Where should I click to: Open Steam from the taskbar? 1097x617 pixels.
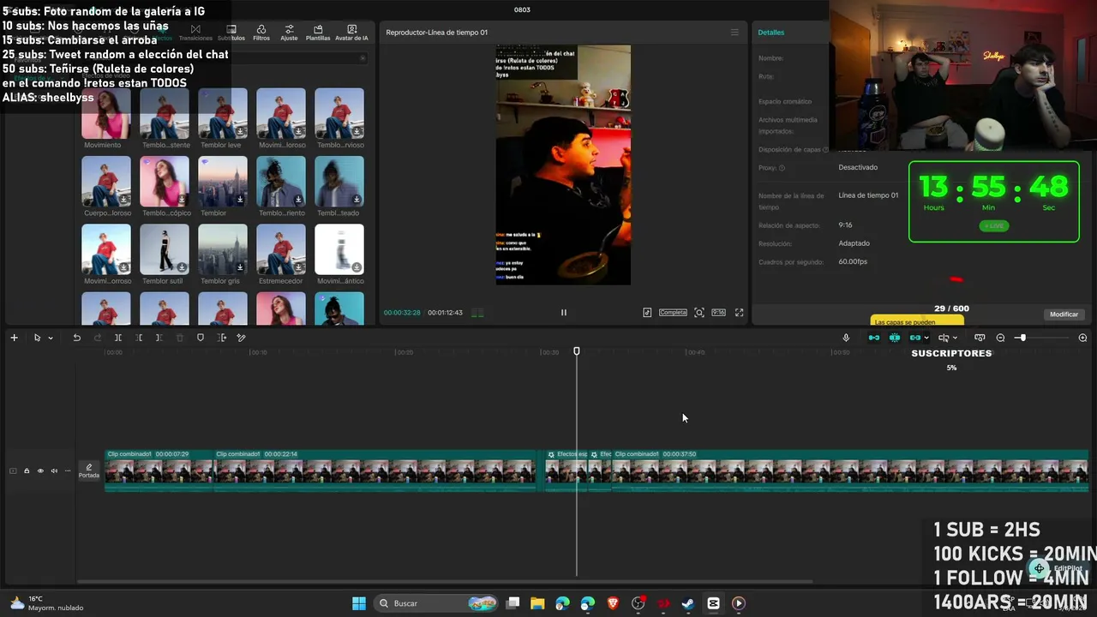pyautogui.click(x=688, y=603)
